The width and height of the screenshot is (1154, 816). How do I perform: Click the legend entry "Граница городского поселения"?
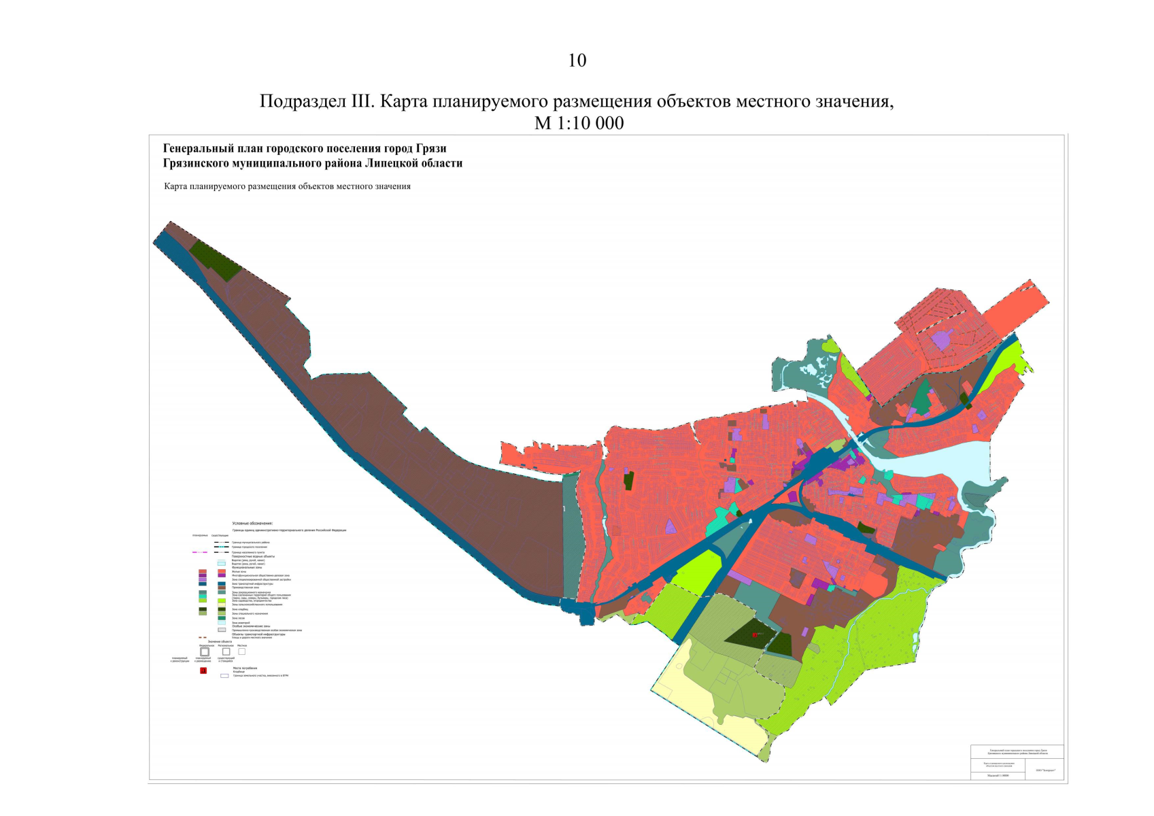(x=250, y=547)
